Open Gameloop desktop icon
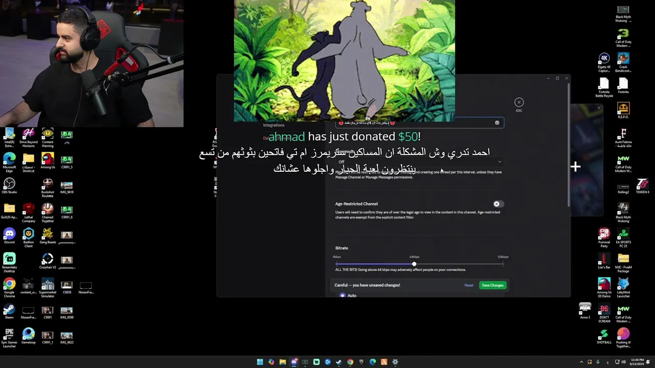655x368 pixels. coord(29,336)
